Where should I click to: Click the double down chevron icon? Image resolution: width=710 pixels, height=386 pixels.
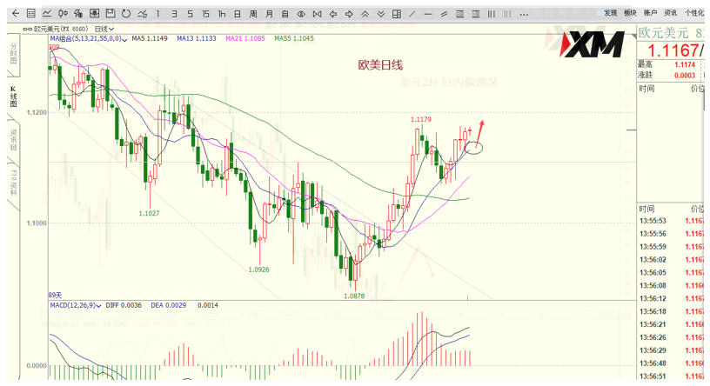click(x=381, y=14)
